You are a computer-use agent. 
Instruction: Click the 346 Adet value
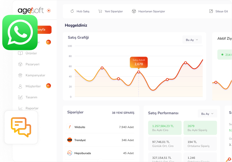128,140
